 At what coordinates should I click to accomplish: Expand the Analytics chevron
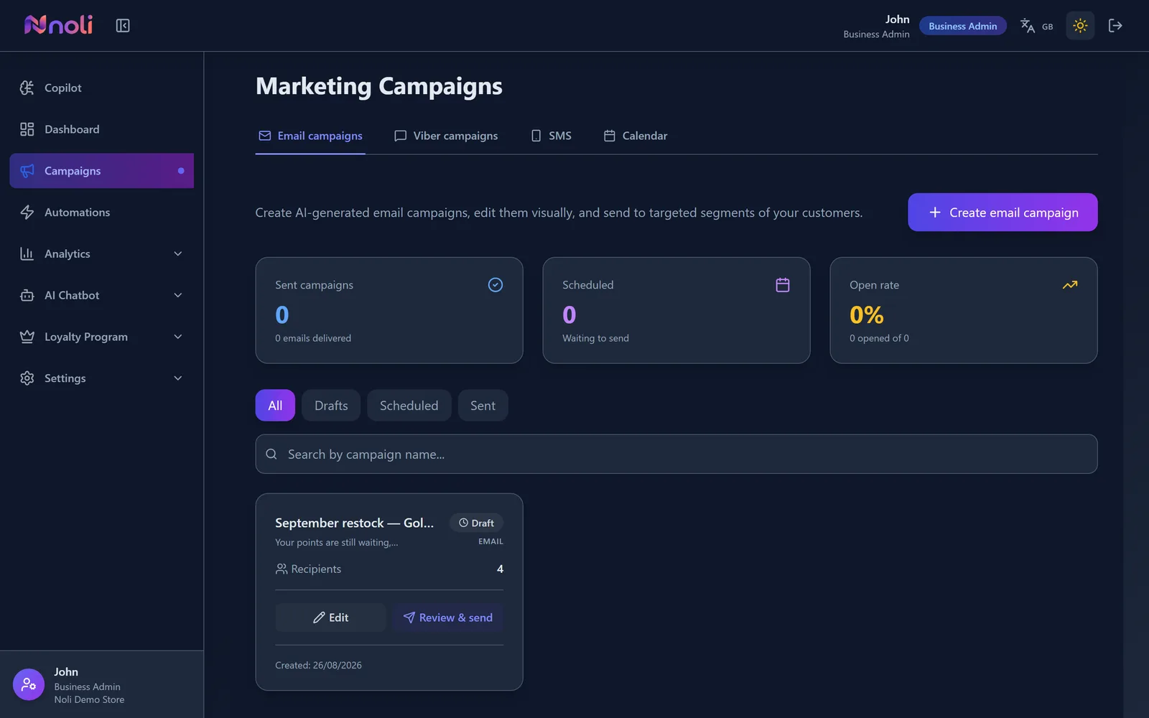178,253
